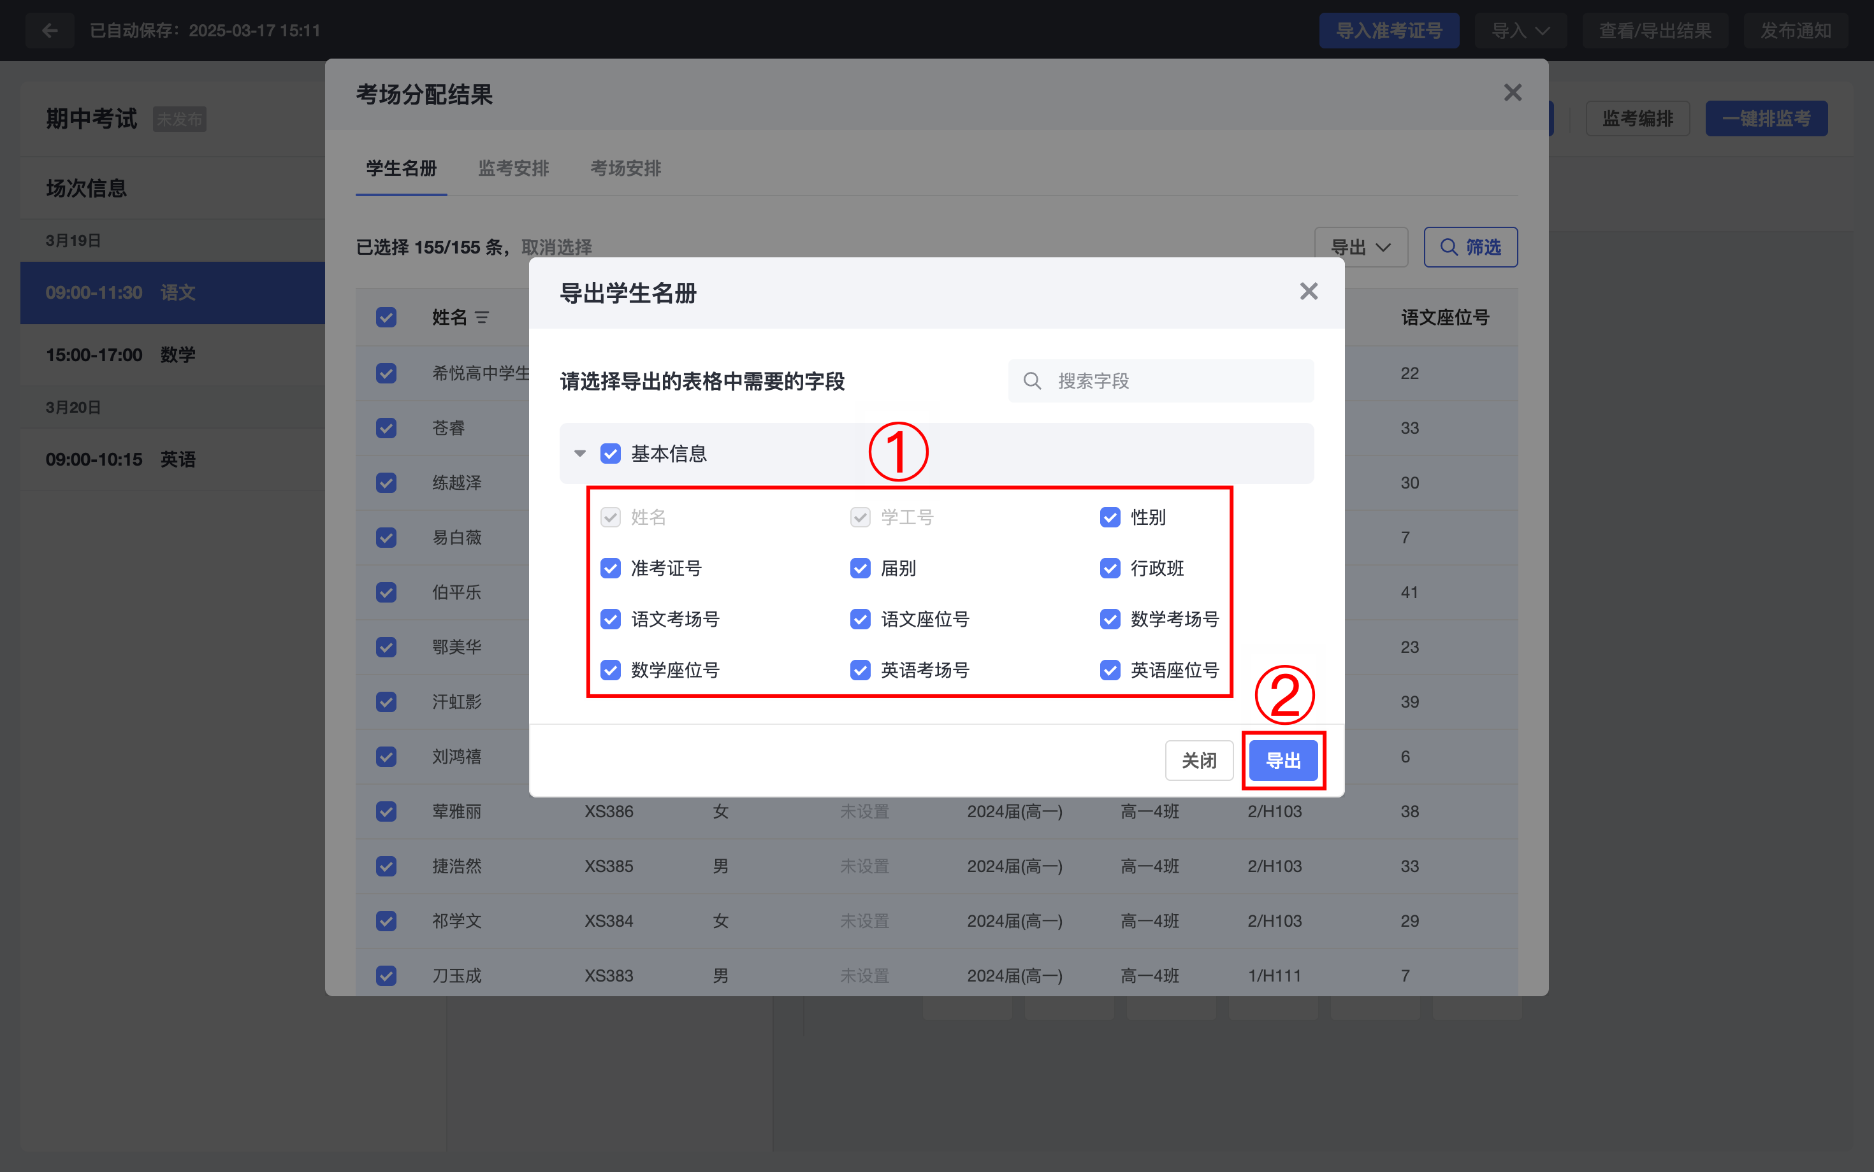Viewport: 1874px width, 1172px height.
Task: Click the 筛选 filter button
Action: 1471,247
